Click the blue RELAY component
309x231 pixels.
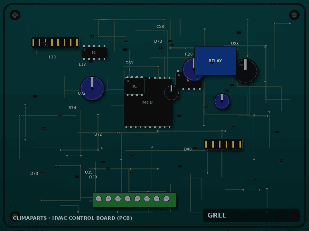215,61
